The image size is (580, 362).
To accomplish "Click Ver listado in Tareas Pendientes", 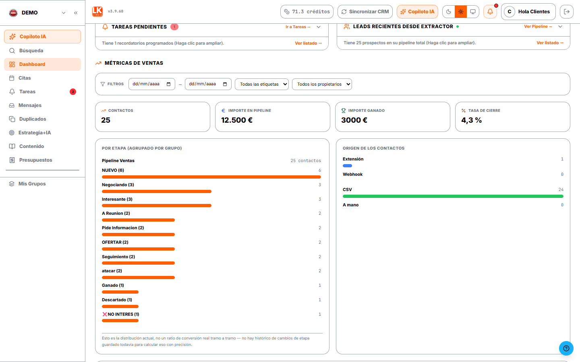I will pos(309,43).
